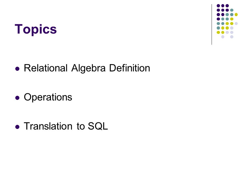Click the word Translation
The height and width of the screenshot is (182, 243).
[48, 126]
